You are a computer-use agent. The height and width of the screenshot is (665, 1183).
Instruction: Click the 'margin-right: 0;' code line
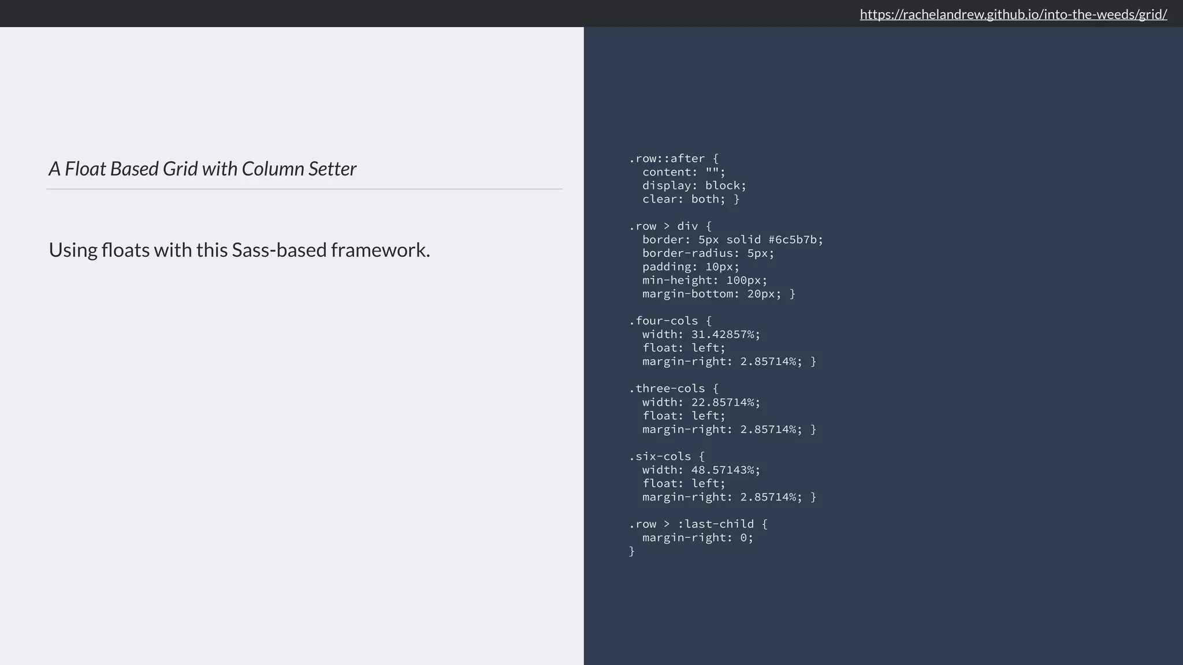pyautogui.click(x=698, y=537)
